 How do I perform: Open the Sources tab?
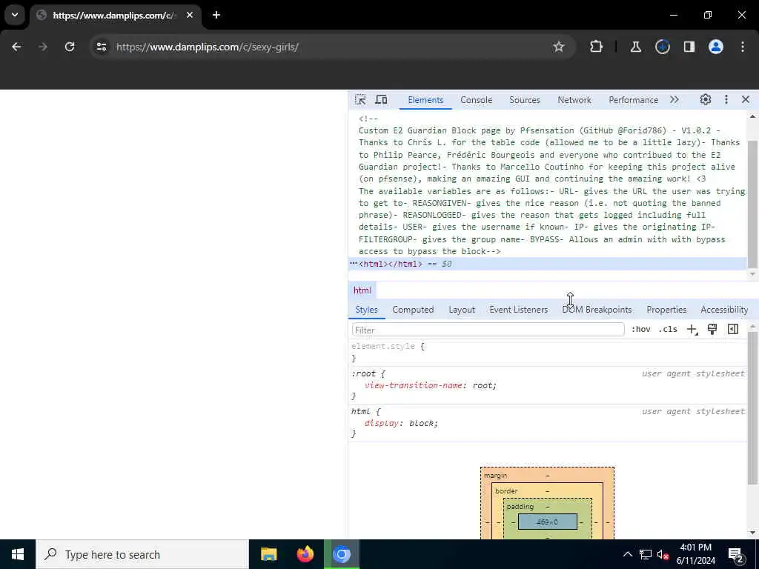(x=524, y=100)
